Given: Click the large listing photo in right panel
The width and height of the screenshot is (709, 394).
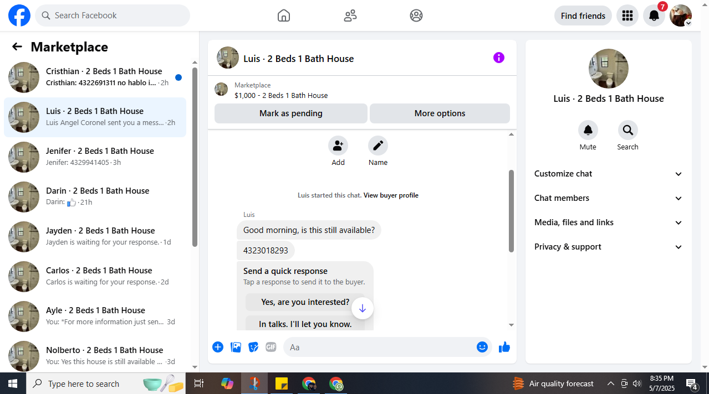Looking at the screenshot, I should (608, 69).
